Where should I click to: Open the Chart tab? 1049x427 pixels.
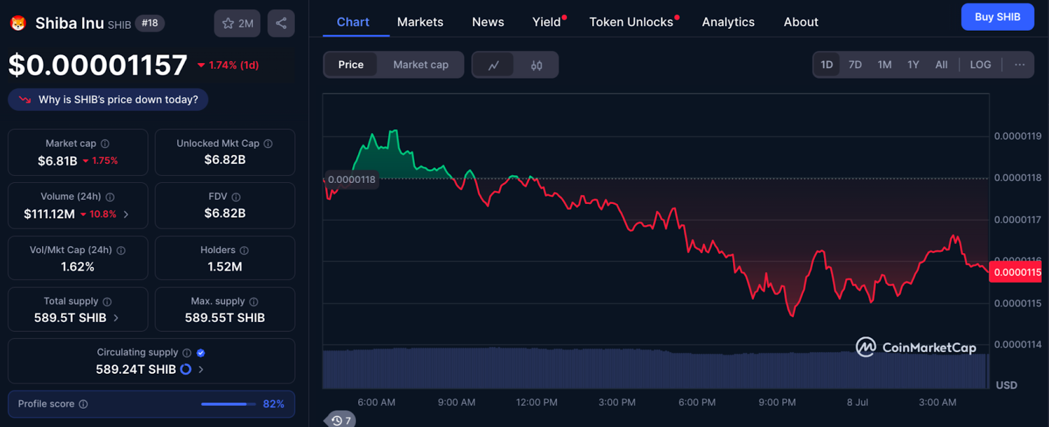click(353, 22)
